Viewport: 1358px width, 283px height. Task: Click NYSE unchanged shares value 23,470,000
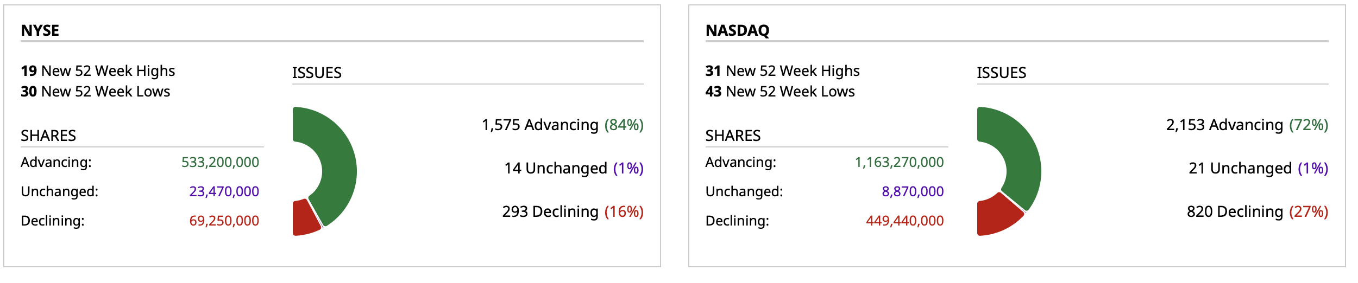tap(224, 191)
